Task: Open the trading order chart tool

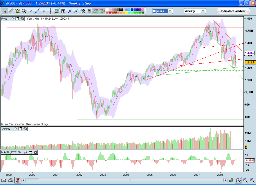Action: pos(57,11)
